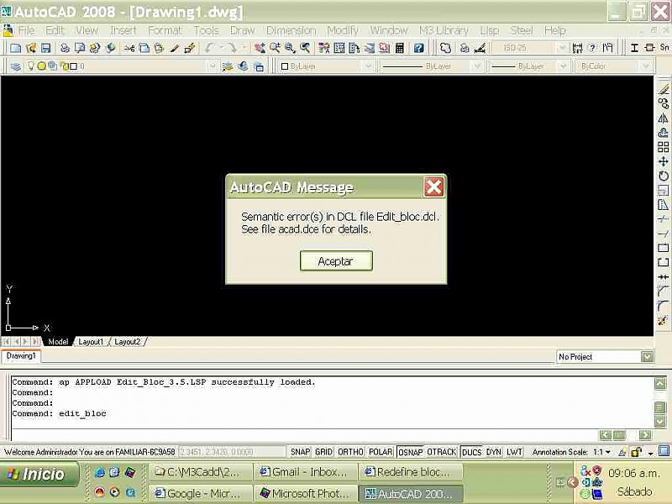Switch to the Layout2 tab
672x504 pixels.
[x=128, y=342]
